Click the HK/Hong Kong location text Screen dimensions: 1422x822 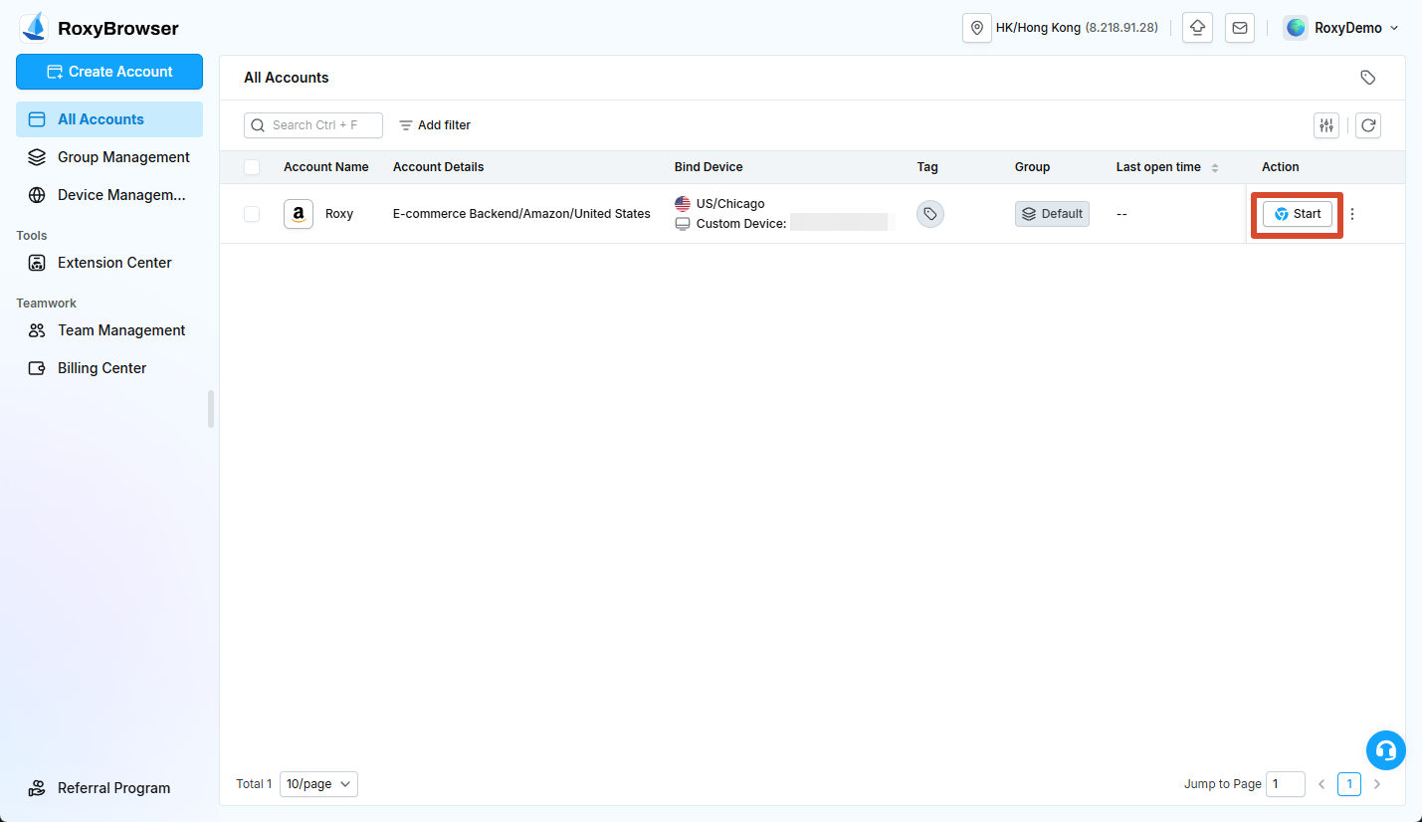[x=1038, y=28]
